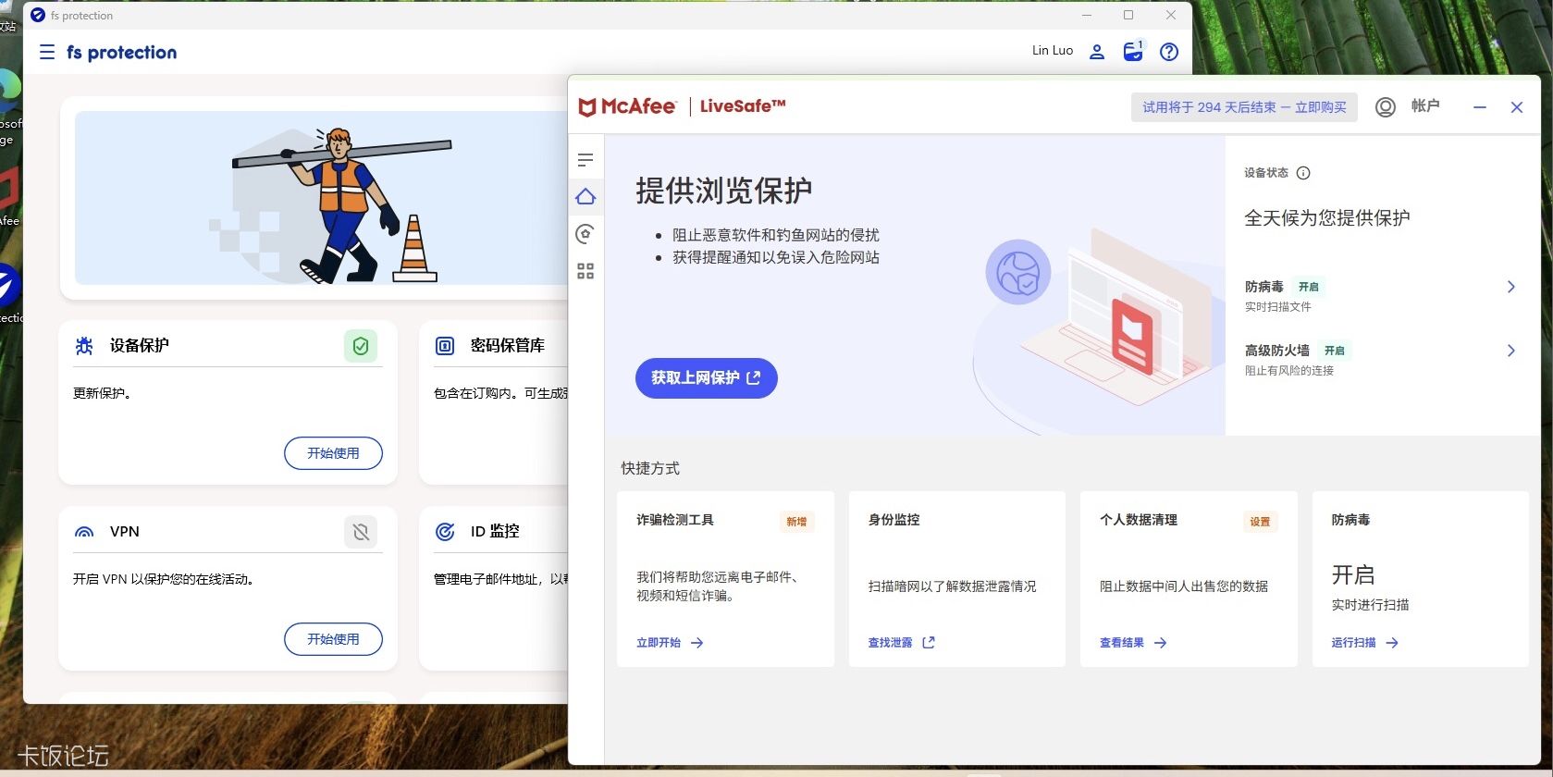
Task: Click the VPN disabled status icon
Action: coord(361,532)
